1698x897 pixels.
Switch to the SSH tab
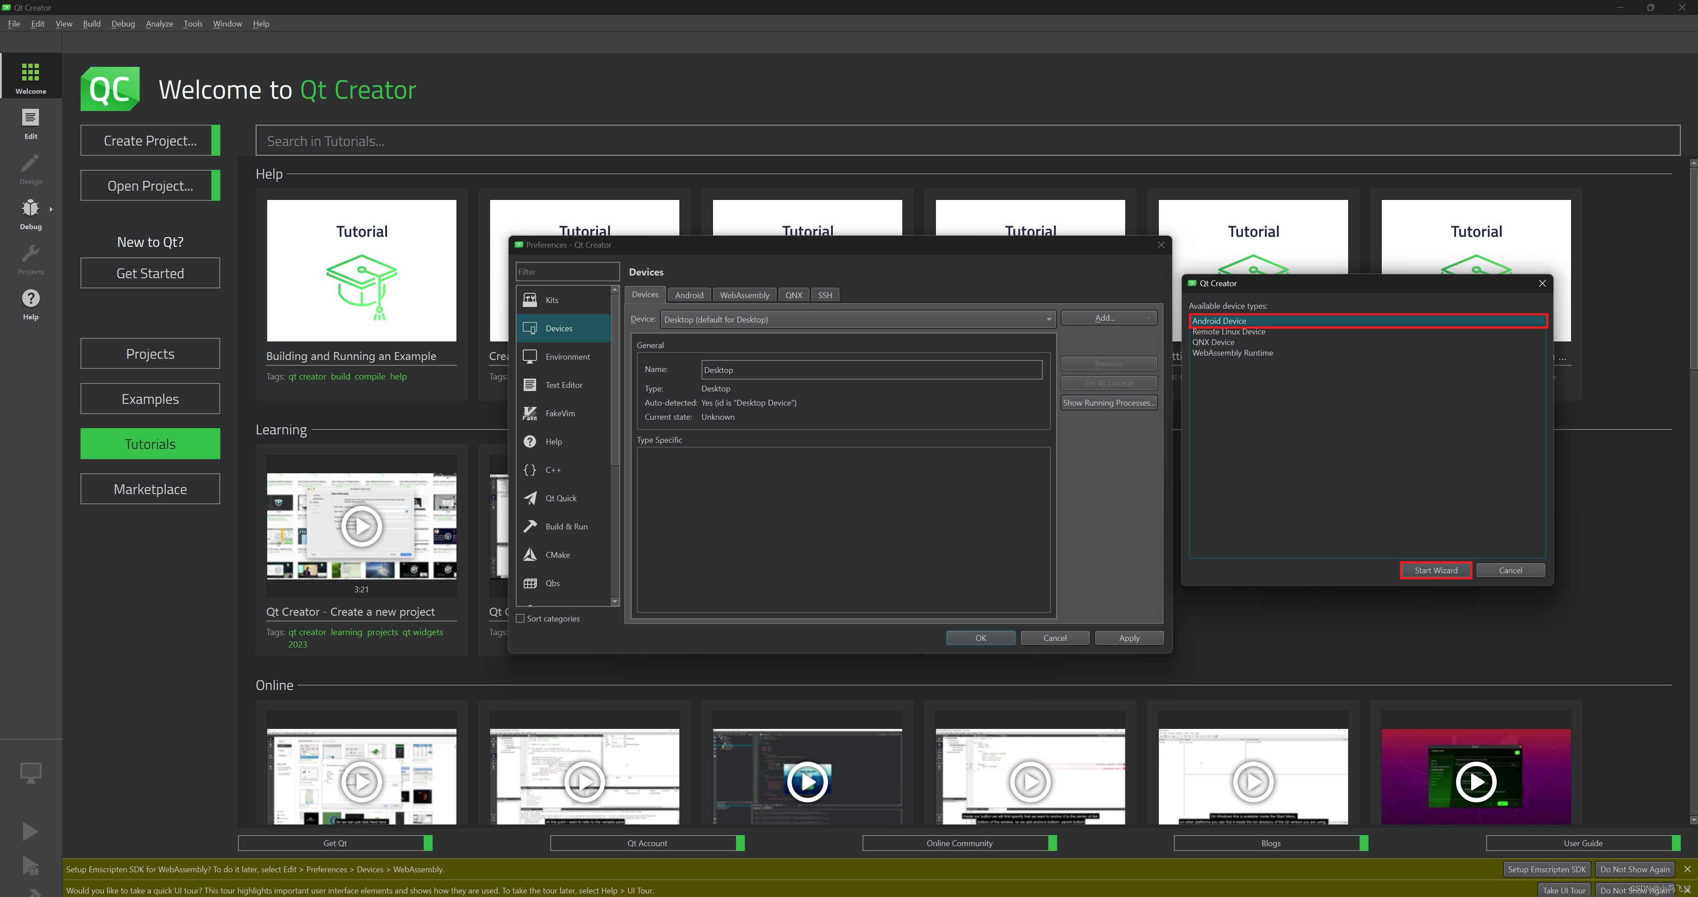pyautogui.click(x=824, y=295)
